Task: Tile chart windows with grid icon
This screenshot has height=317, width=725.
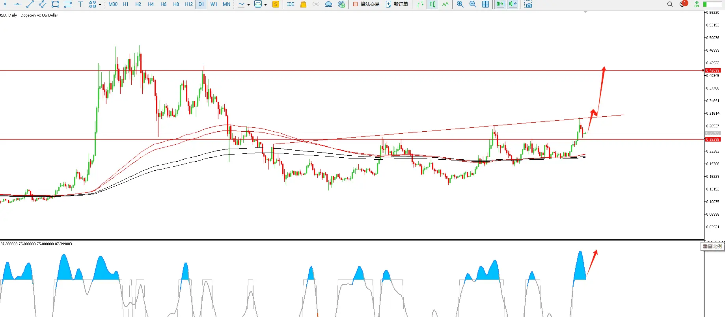Action: click(x=486, y=4)
